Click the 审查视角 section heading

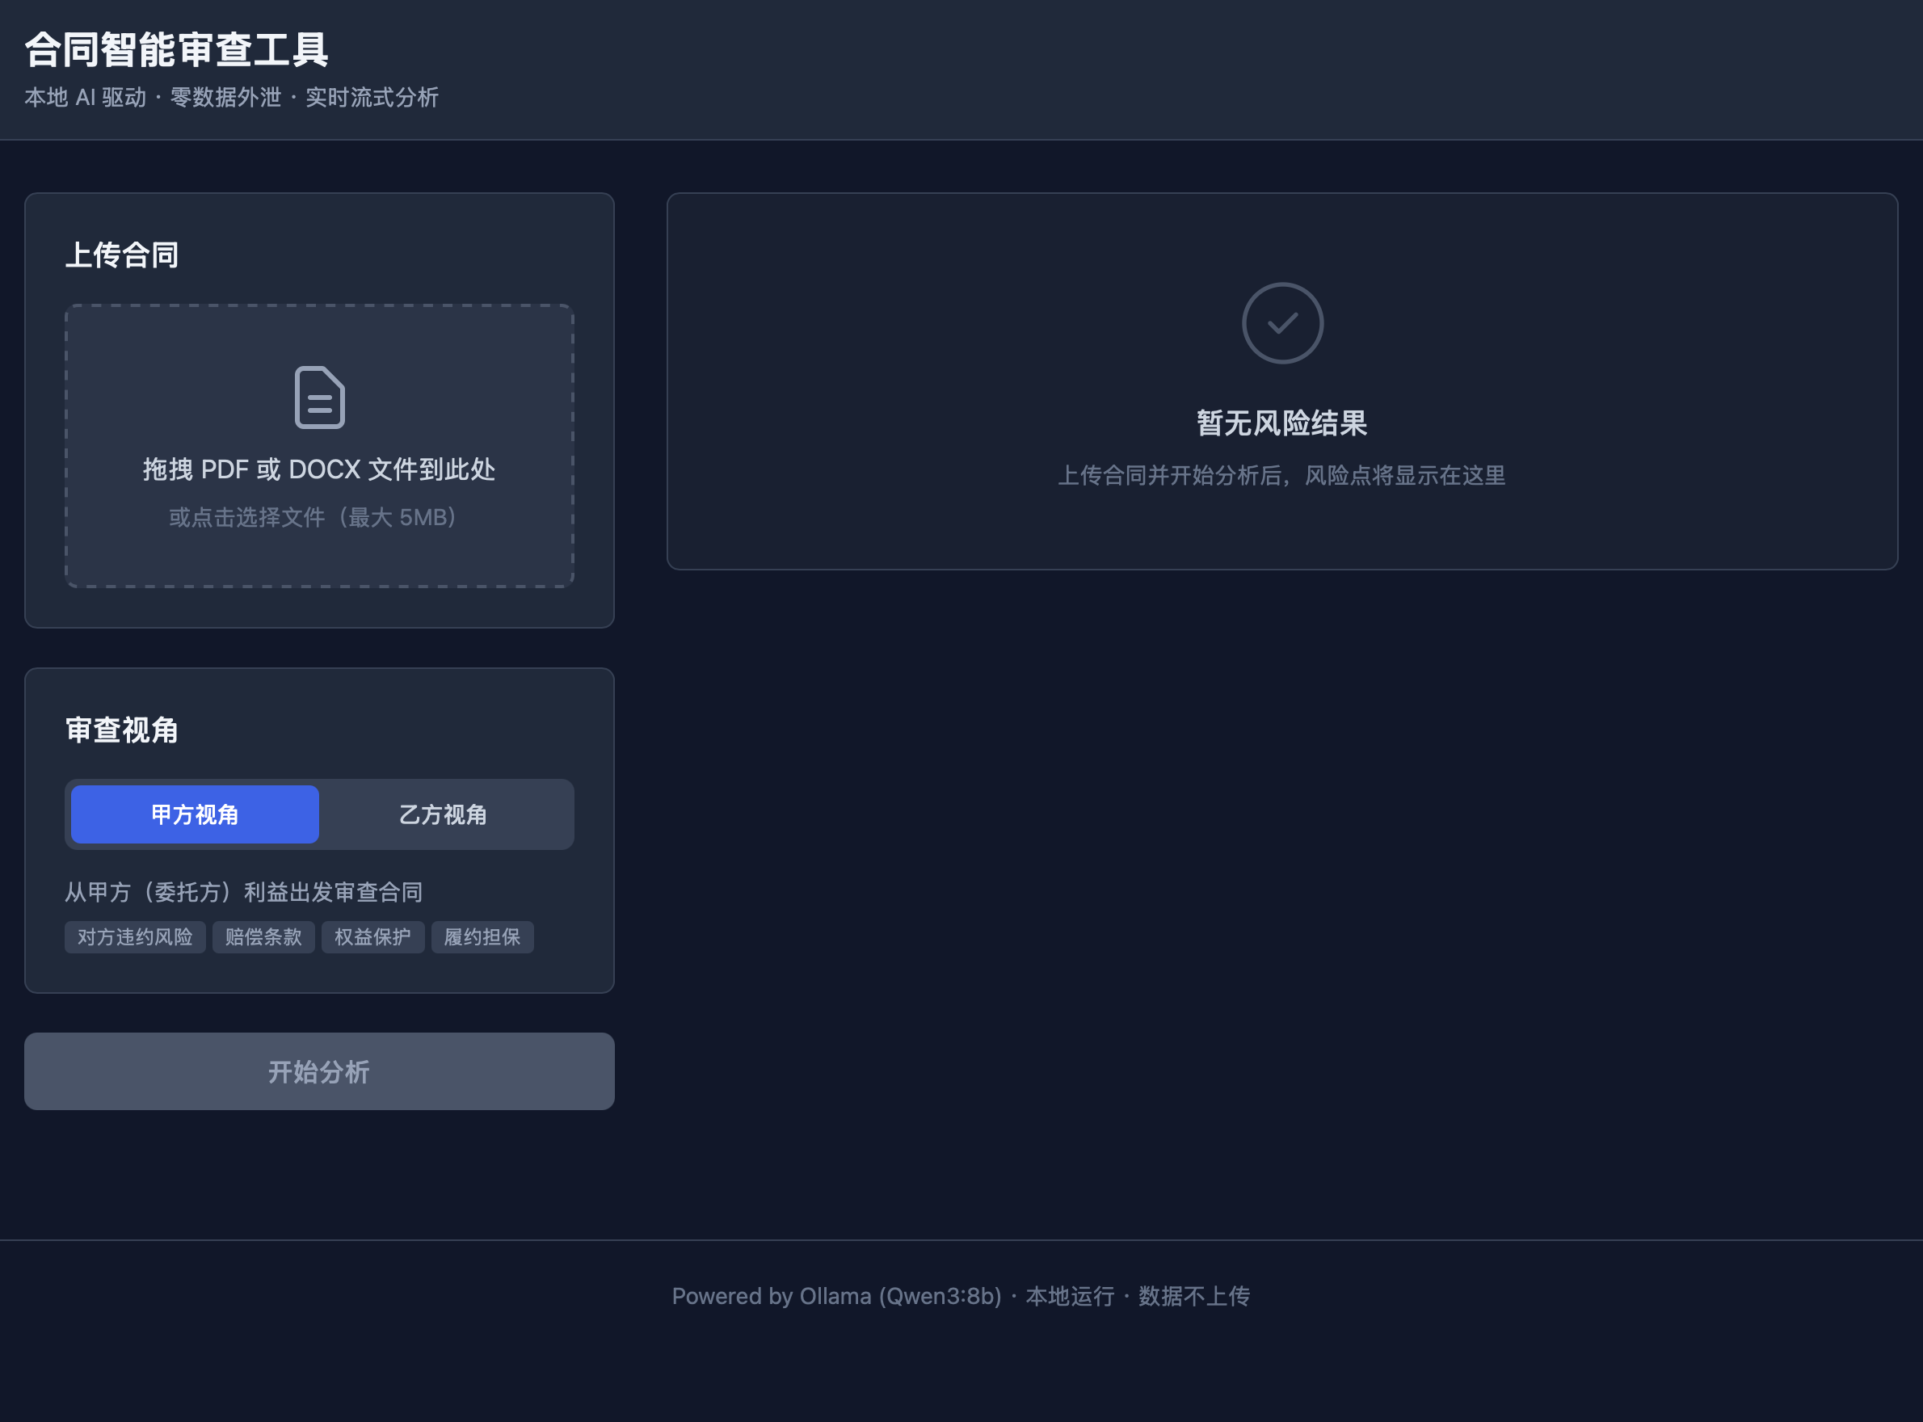tap(122, 730)
